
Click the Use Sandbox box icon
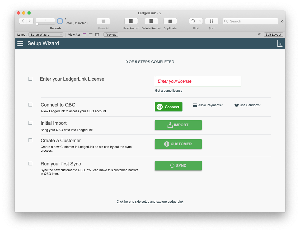click(236, 105)
